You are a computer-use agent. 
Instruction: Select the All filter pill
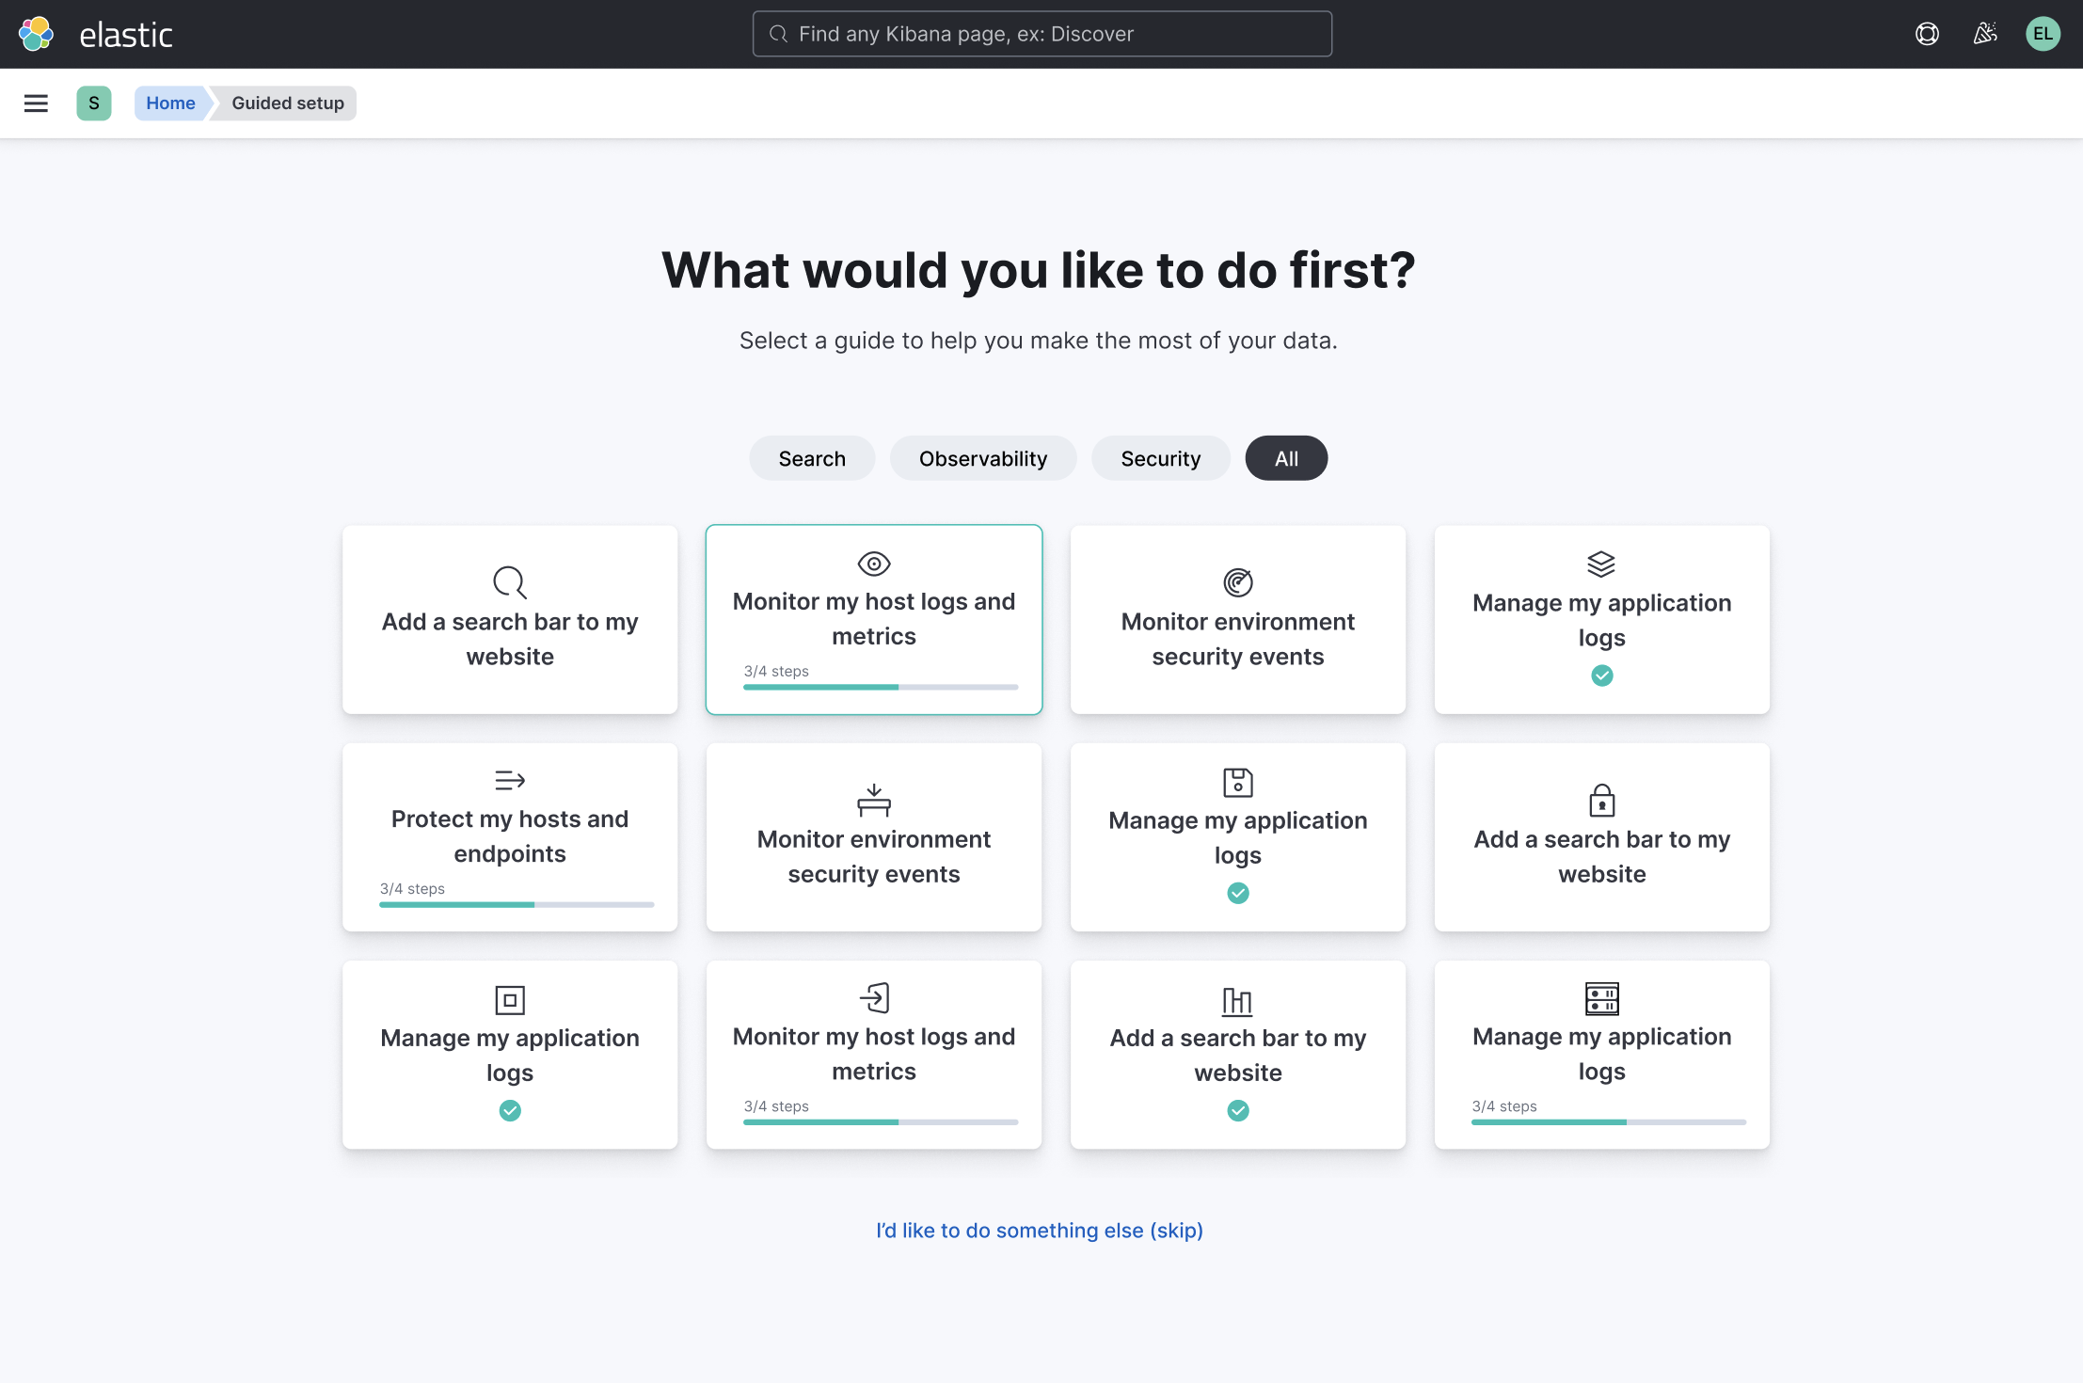click(x=1286, y=458)
